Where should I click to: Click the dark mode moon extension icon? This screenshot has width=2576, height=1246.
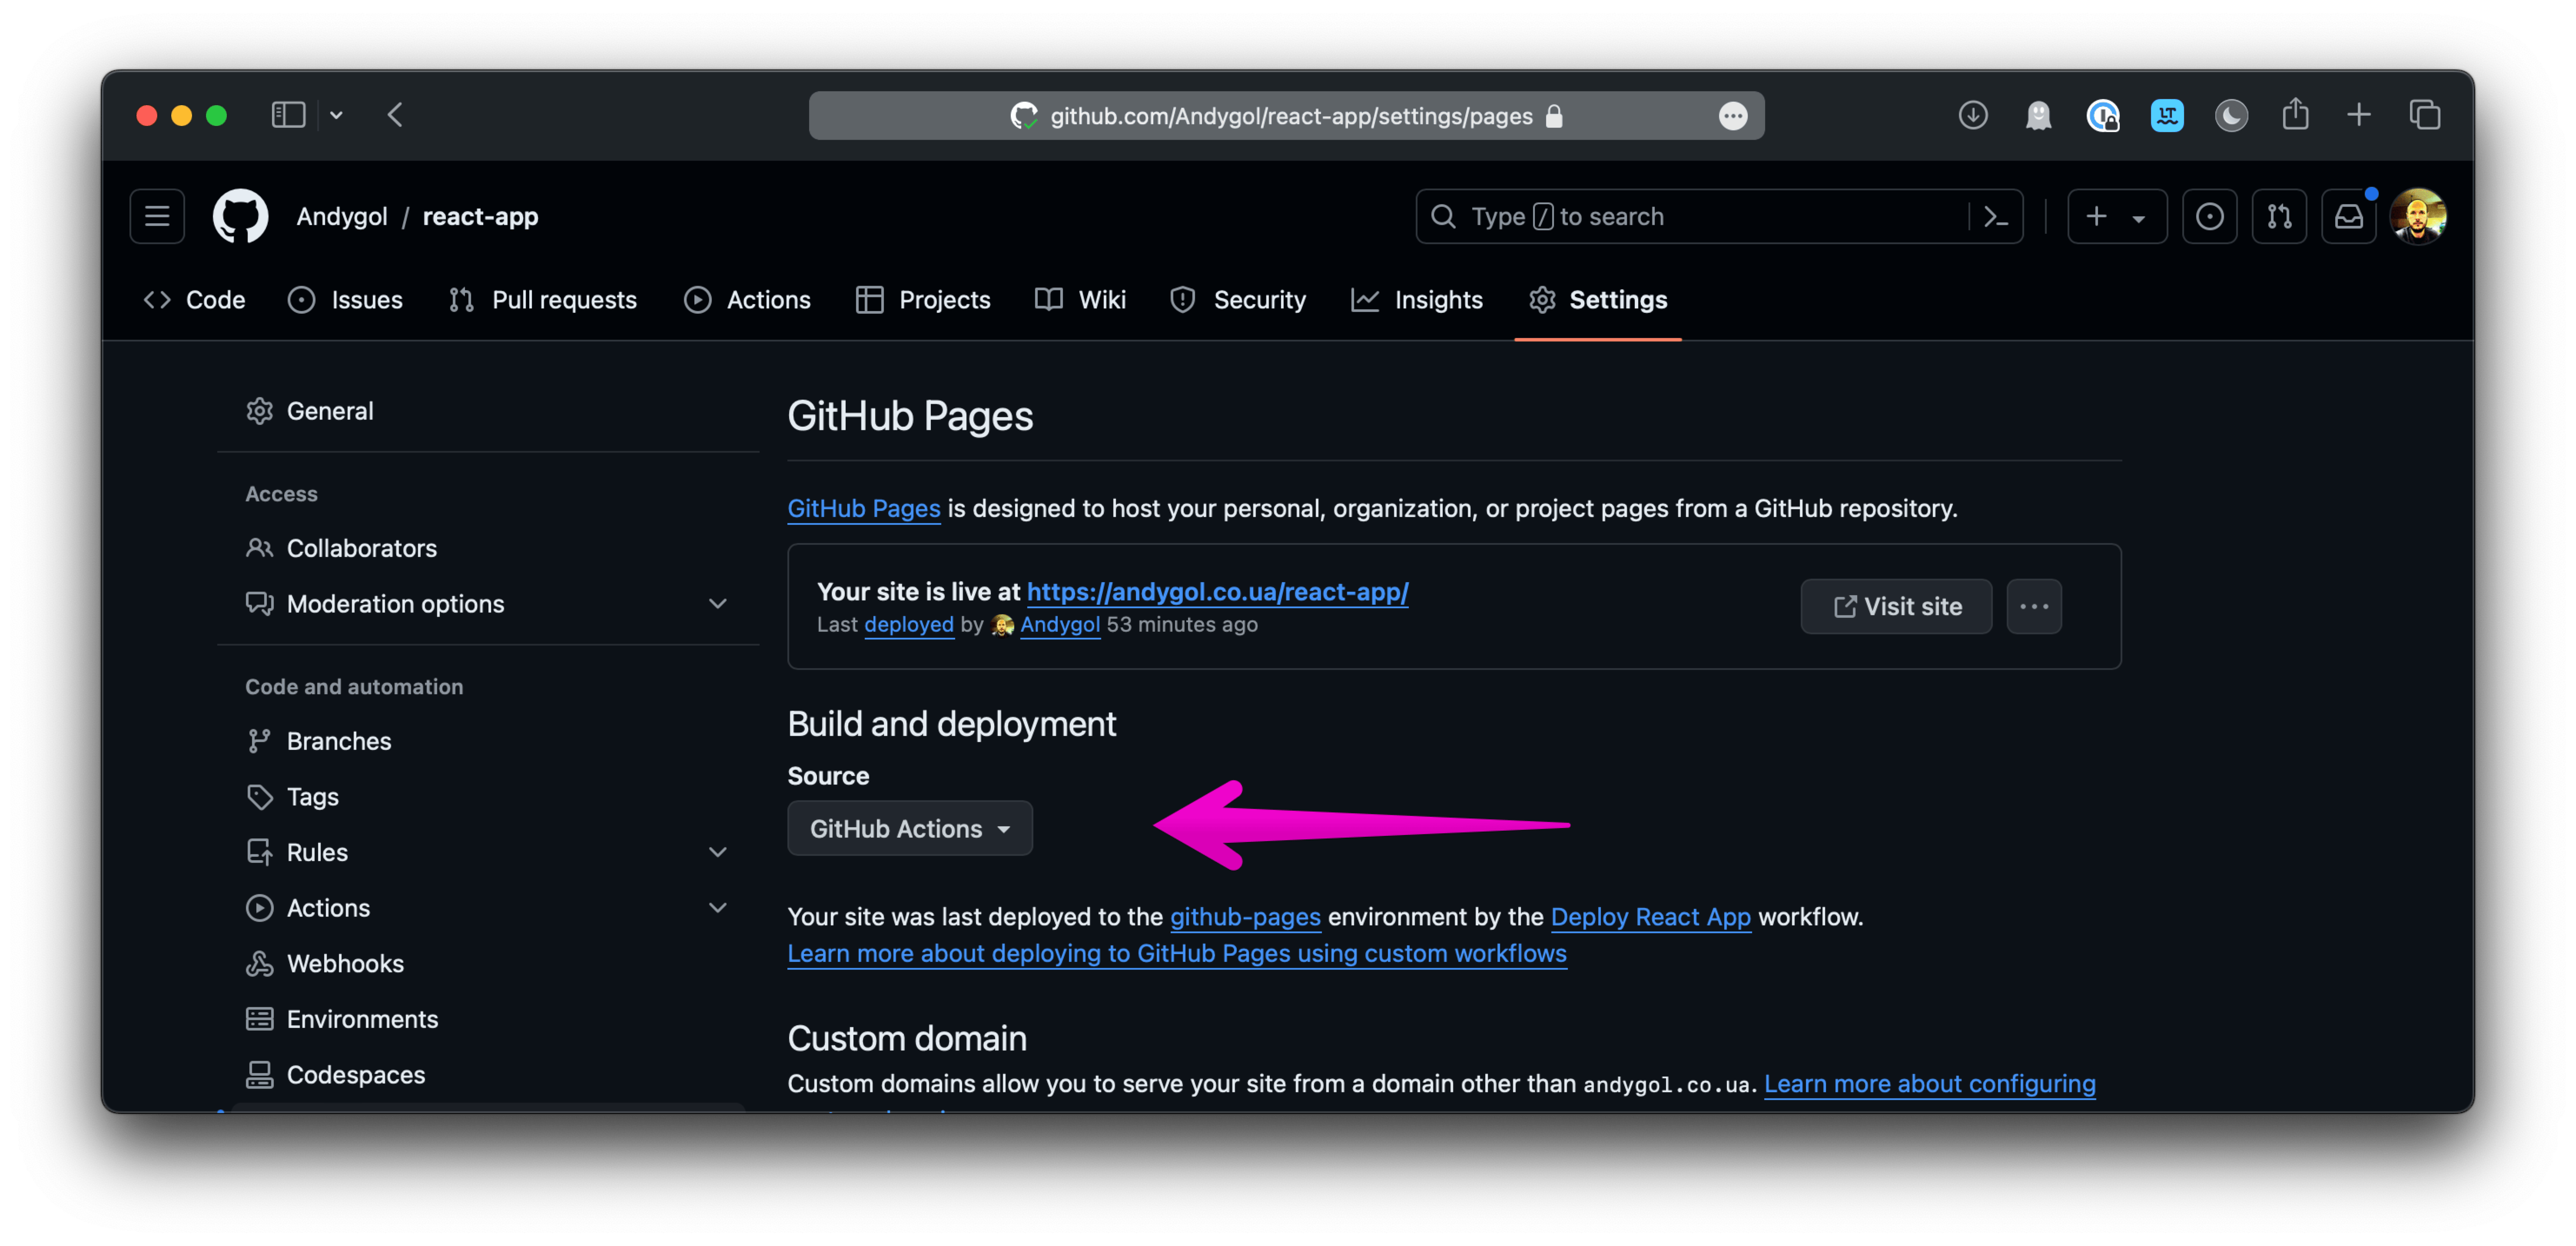coord(2231,115)
